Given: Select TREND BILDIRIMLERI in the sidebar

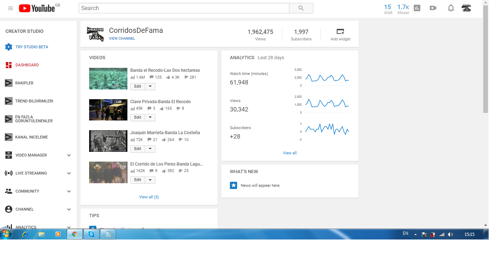Looking at the screenshot, I should coord(34,101).
